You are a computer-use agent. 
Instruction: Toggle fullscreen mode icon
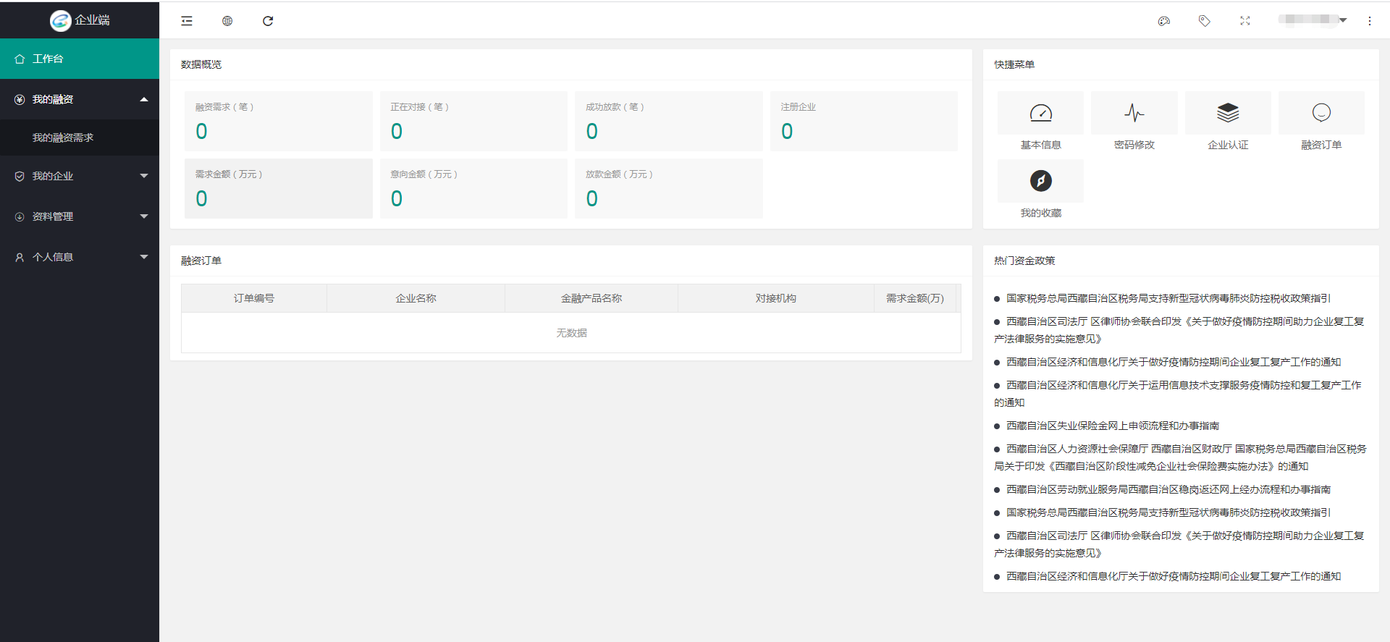click(x=1245, y=21)
